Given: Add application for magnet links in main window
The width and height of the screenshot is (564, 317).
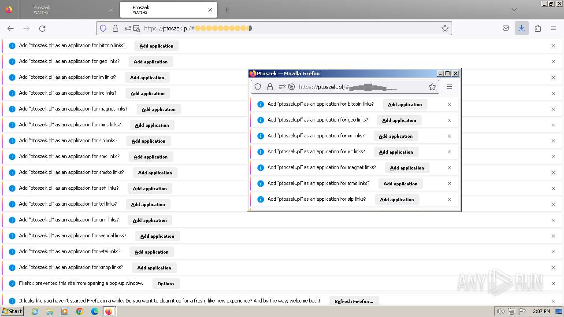Looking at the screenshot, I should point(159,109).
